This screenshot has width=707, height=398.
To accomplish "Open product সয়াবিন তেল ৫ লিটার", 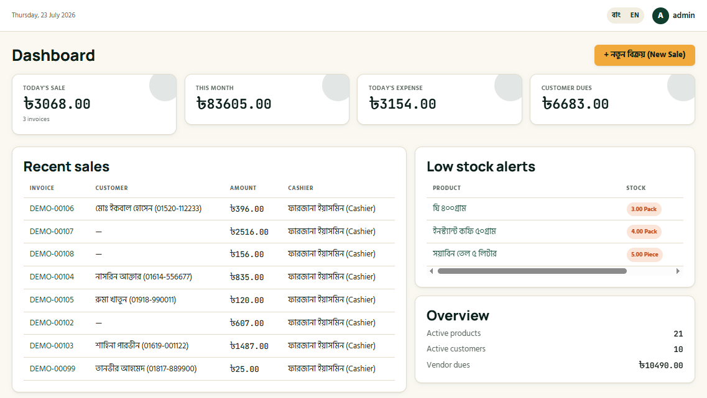I will [x=464, y=254].
